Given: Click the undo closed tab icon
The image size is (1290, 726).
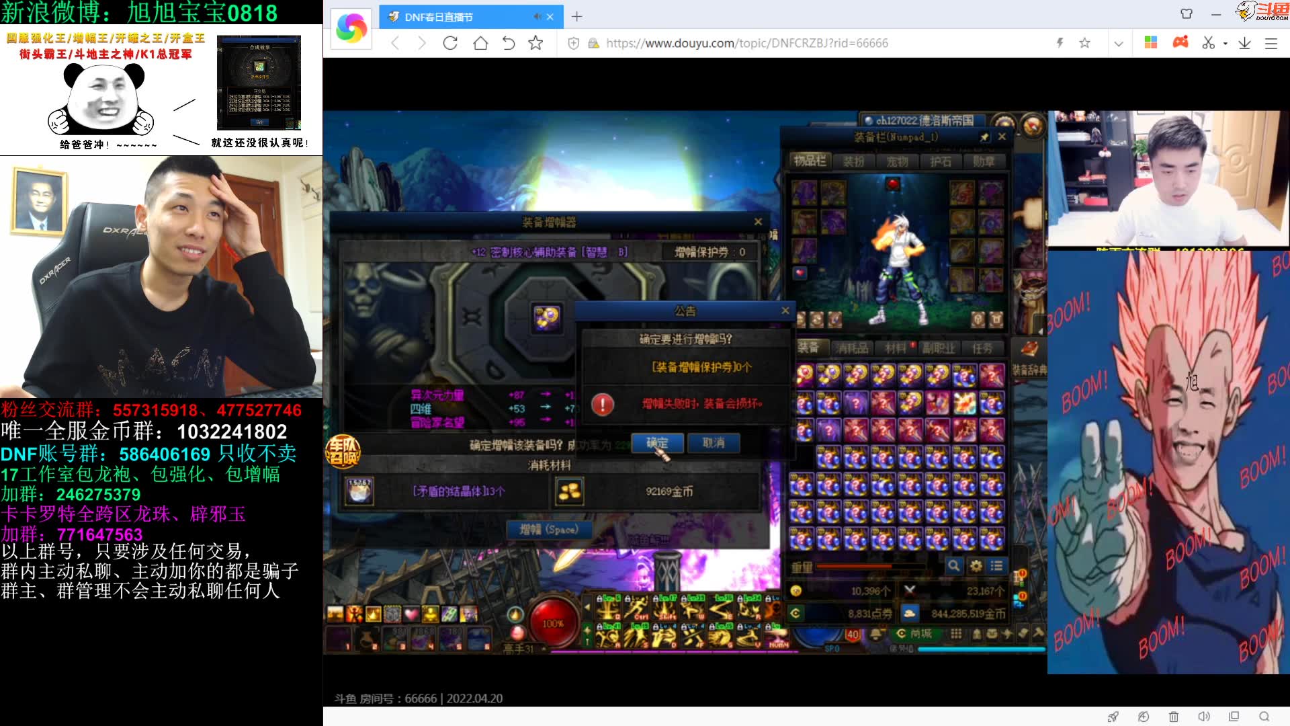Looking at the screenshot, I should point(509,43).
